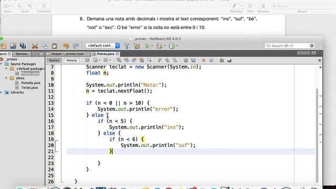Click the Shift Line Left icon

(x=185, y=60)
